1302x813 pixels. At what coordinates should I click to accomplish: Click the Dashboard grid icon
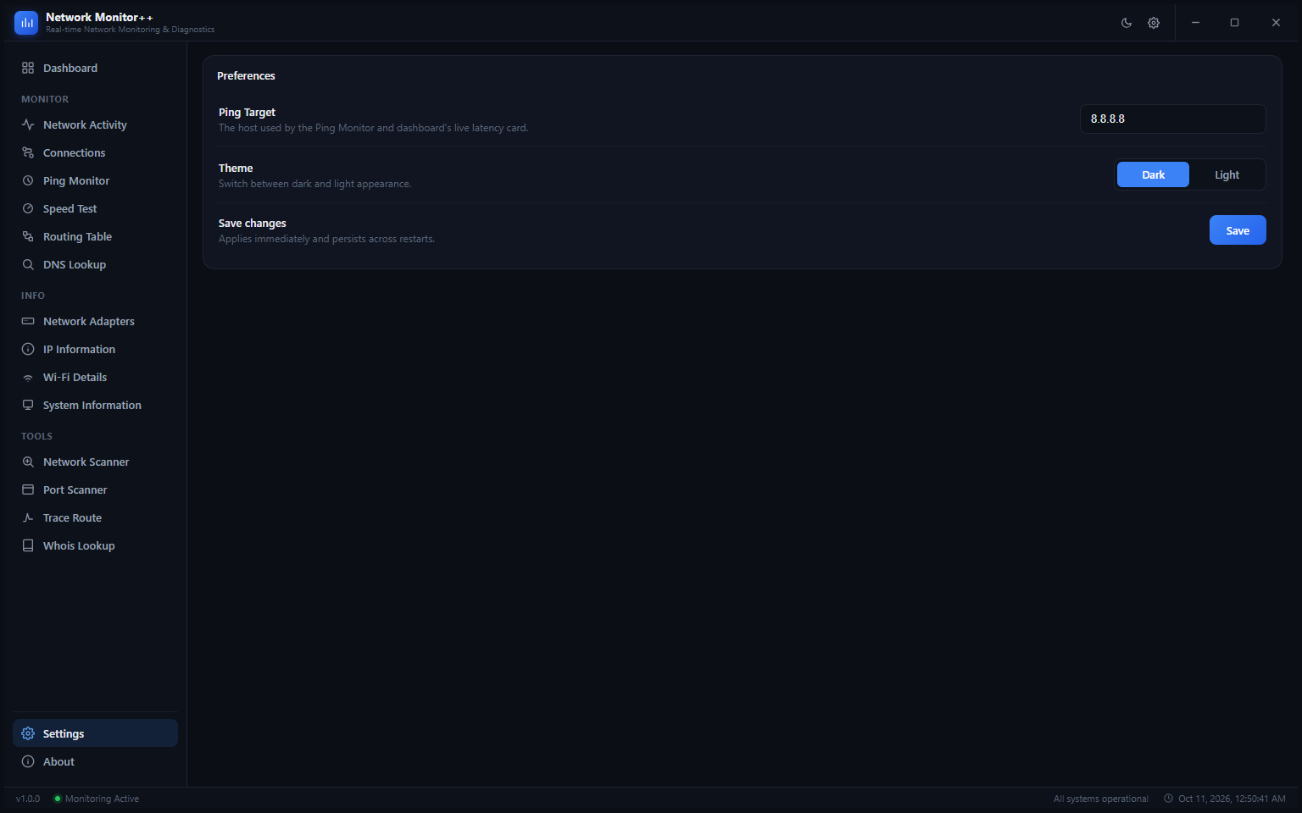click(28, 68)
